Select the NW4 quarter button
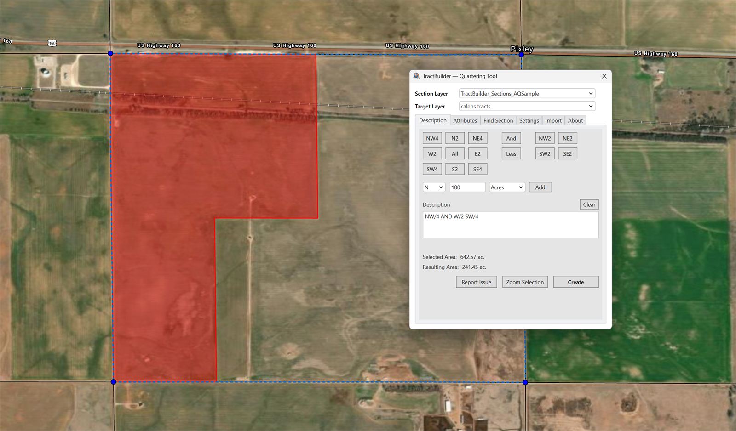This screenshot has height=431, width=736. pyautogui.click(x=431, y=138)
